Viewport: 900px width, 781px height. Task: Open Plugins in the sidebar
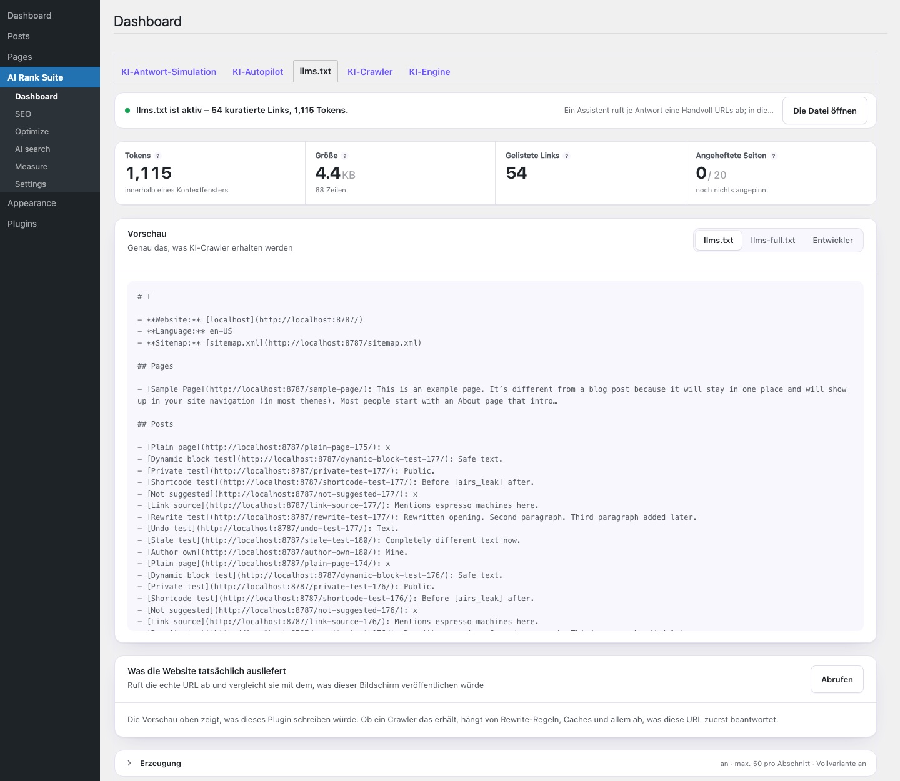click(50, 224)
